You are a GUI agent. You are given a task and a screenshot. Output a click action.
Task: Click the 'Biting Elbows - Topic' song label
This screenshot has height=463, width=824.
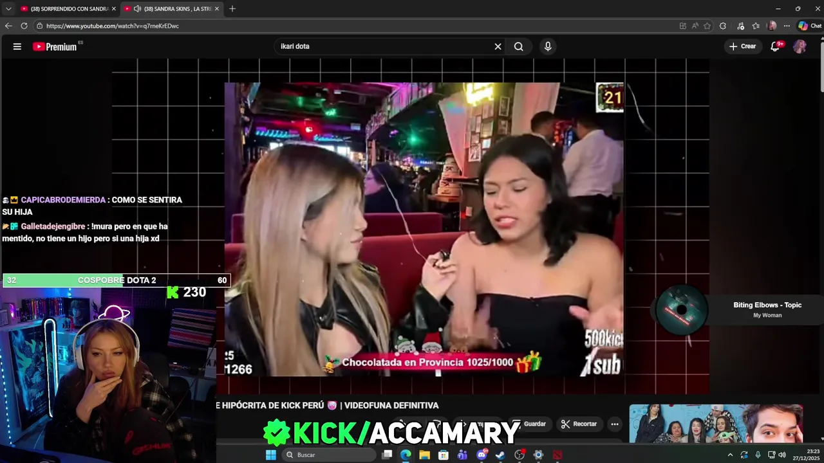767,305
